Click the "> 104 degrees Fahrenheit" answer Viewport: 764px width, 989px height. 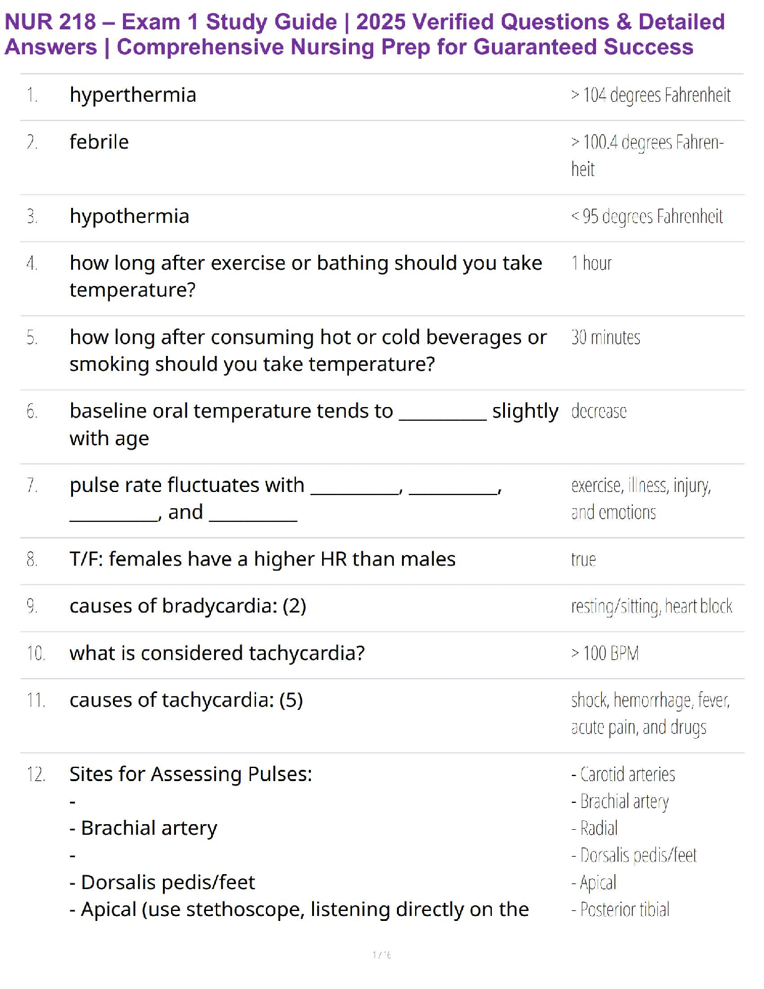[x=650, y=95]
